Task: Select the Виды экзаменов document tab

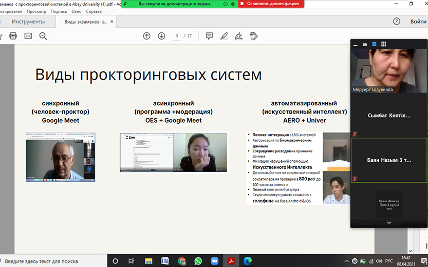Action: 86,22
